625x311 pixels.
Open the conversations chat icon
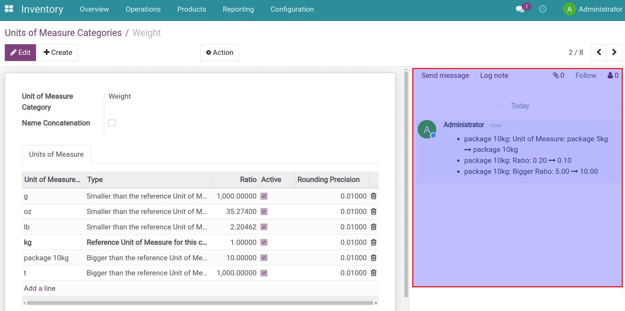pyautogui.click(x=520, y=9)
